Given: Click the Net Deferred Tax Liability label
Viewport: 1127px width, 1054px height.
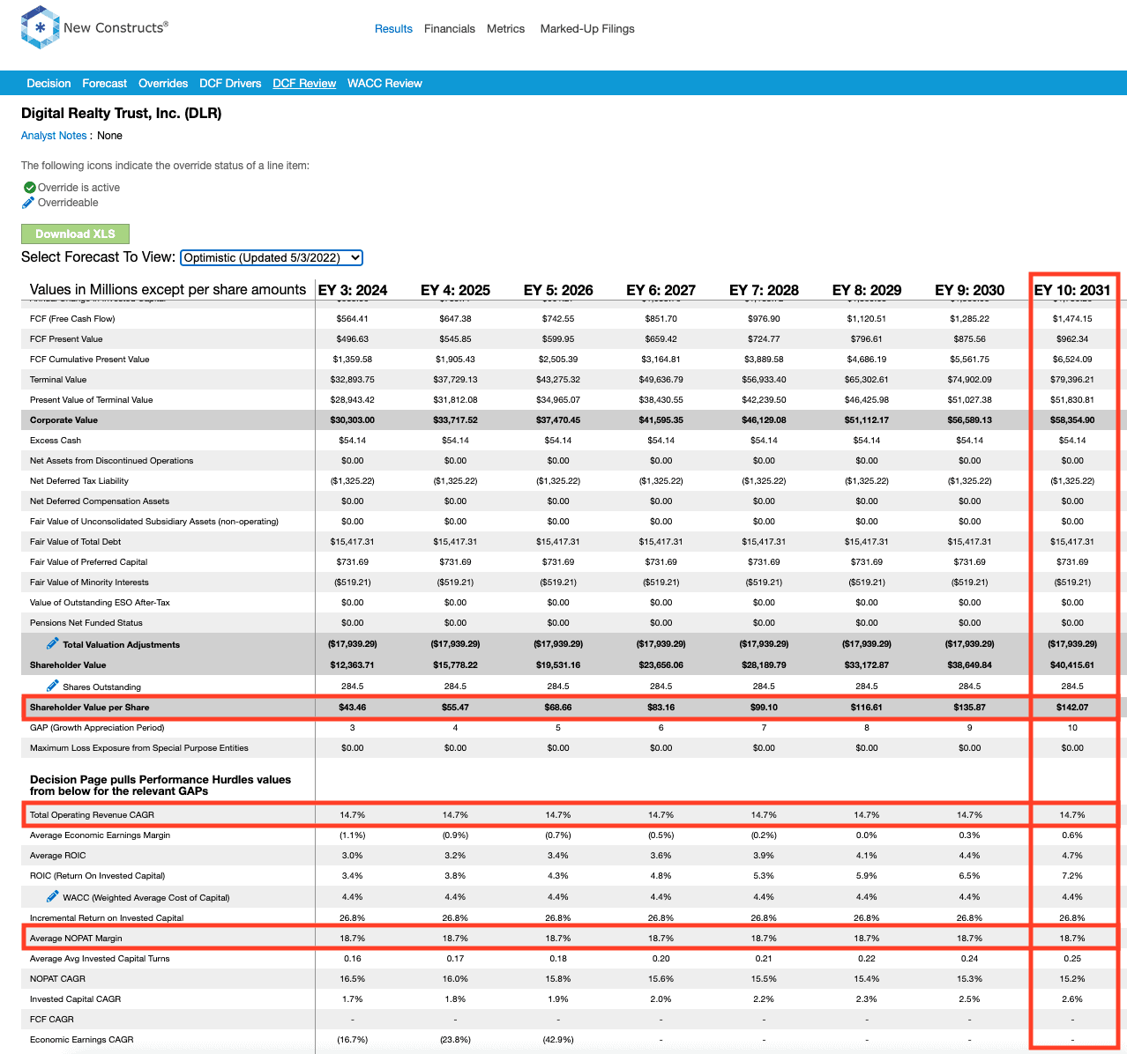Looking at the screenshot, I should click(x=79, y=481).
